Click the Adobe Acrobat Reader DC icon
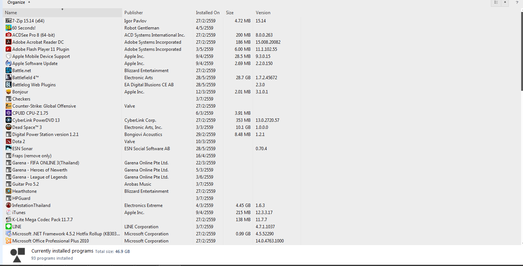523x266 pixels. pos(9,42)
